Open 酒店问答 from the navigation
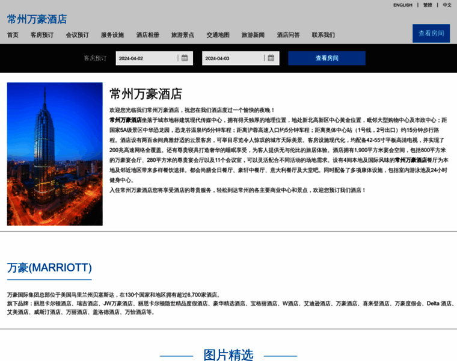The height and width of the screenshot is (361, 457). click(288, 35)
